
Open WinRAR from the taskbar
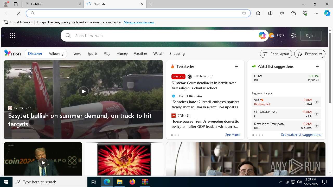(x=145, y=182)
